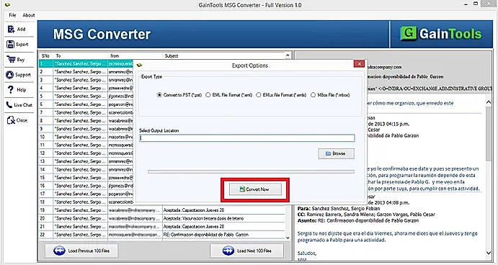The width and height of the screenshot is (498, 265).
Task: Select row 21 Aceptada: Capacitacion Jueves 28
Action: pos(162,227)
